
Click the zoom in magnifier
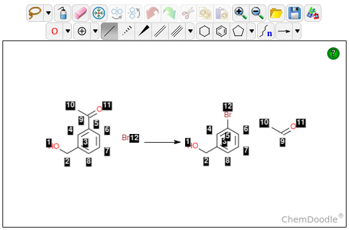click(241, 13)
